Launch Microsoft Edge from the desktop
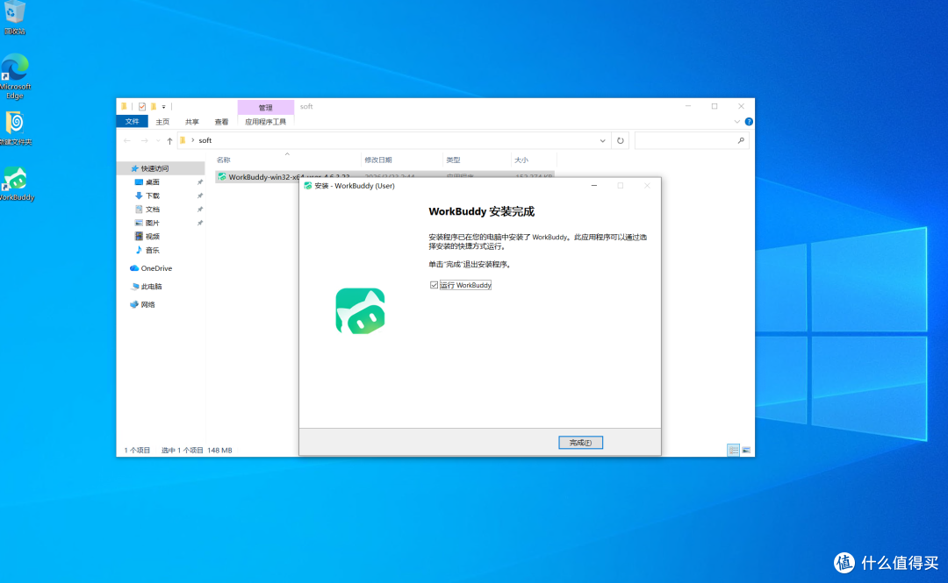 (15, 76)
